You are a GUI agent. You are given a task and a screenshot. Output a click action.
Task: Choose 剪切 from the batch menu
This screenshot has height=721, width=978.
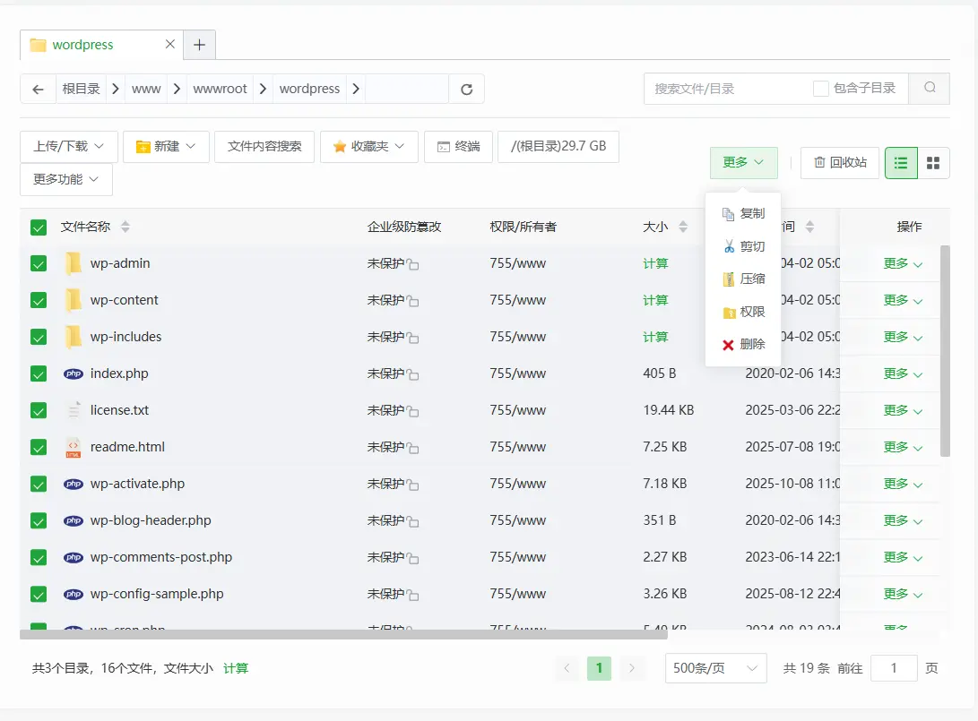[x=743, y=247]
